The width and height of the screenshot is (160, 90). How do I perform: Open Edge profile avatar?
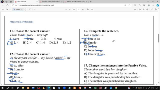[2, 2]
